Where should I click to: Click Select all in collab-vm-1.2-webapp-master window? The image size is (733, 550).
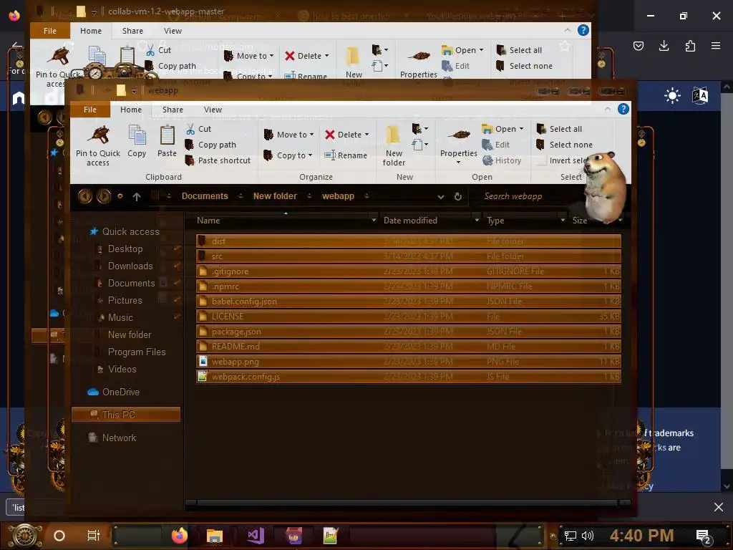click(x=519, y=50)
